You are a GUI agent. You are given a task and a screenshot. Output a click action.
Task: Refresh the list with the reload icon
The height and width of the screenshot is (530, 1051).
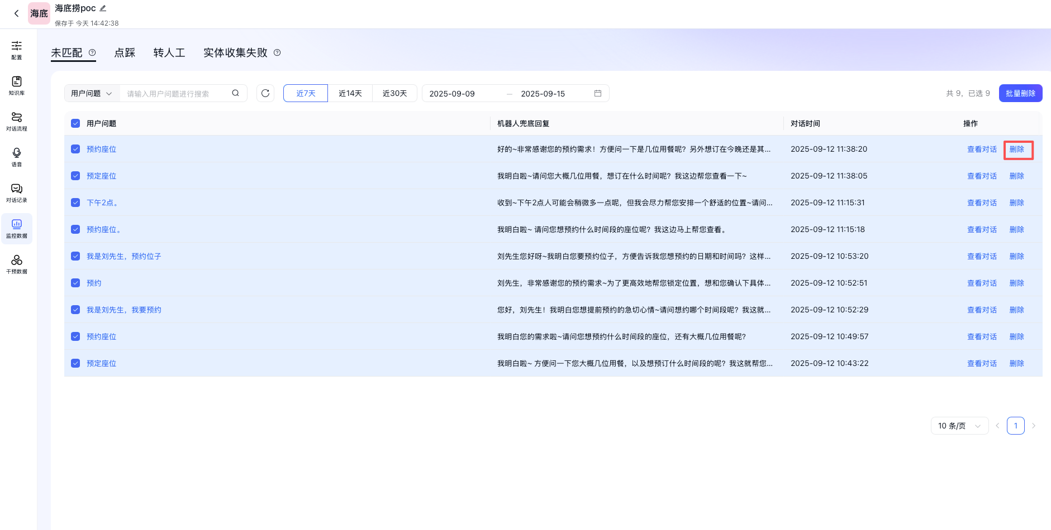(265, 93)
